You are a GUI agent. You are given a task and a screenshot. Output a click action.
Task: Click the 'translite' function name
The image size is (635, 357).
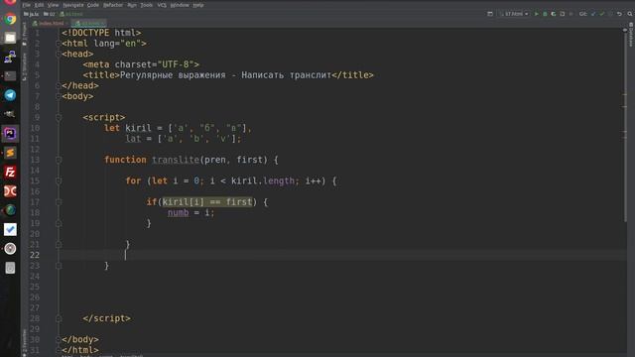click(x=176, y=160)
